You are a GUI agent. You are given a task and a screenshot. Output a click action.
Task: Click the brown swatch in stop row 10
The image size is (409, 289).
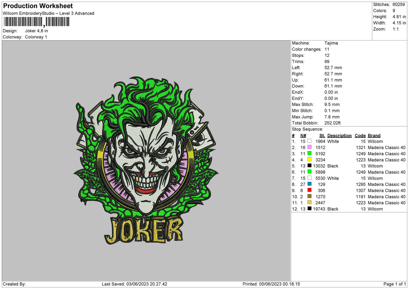[x=309, y=196]
